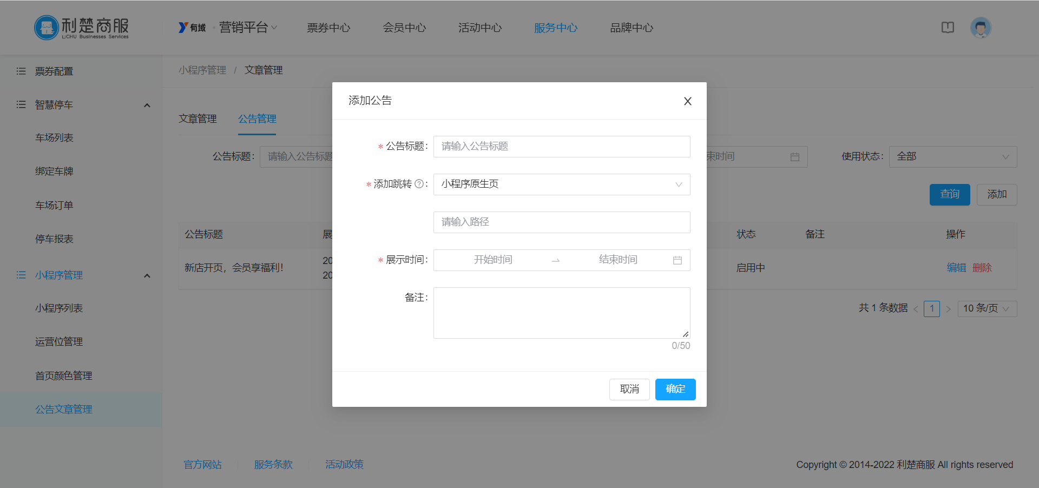Open the 服务中心 menu
Viewport: 1039px width, 488px height.
coord(556,28)
